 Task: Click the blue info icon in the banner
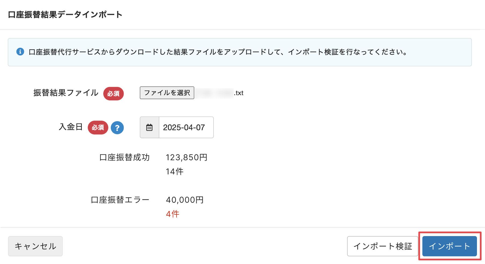[x=20, y=52]
